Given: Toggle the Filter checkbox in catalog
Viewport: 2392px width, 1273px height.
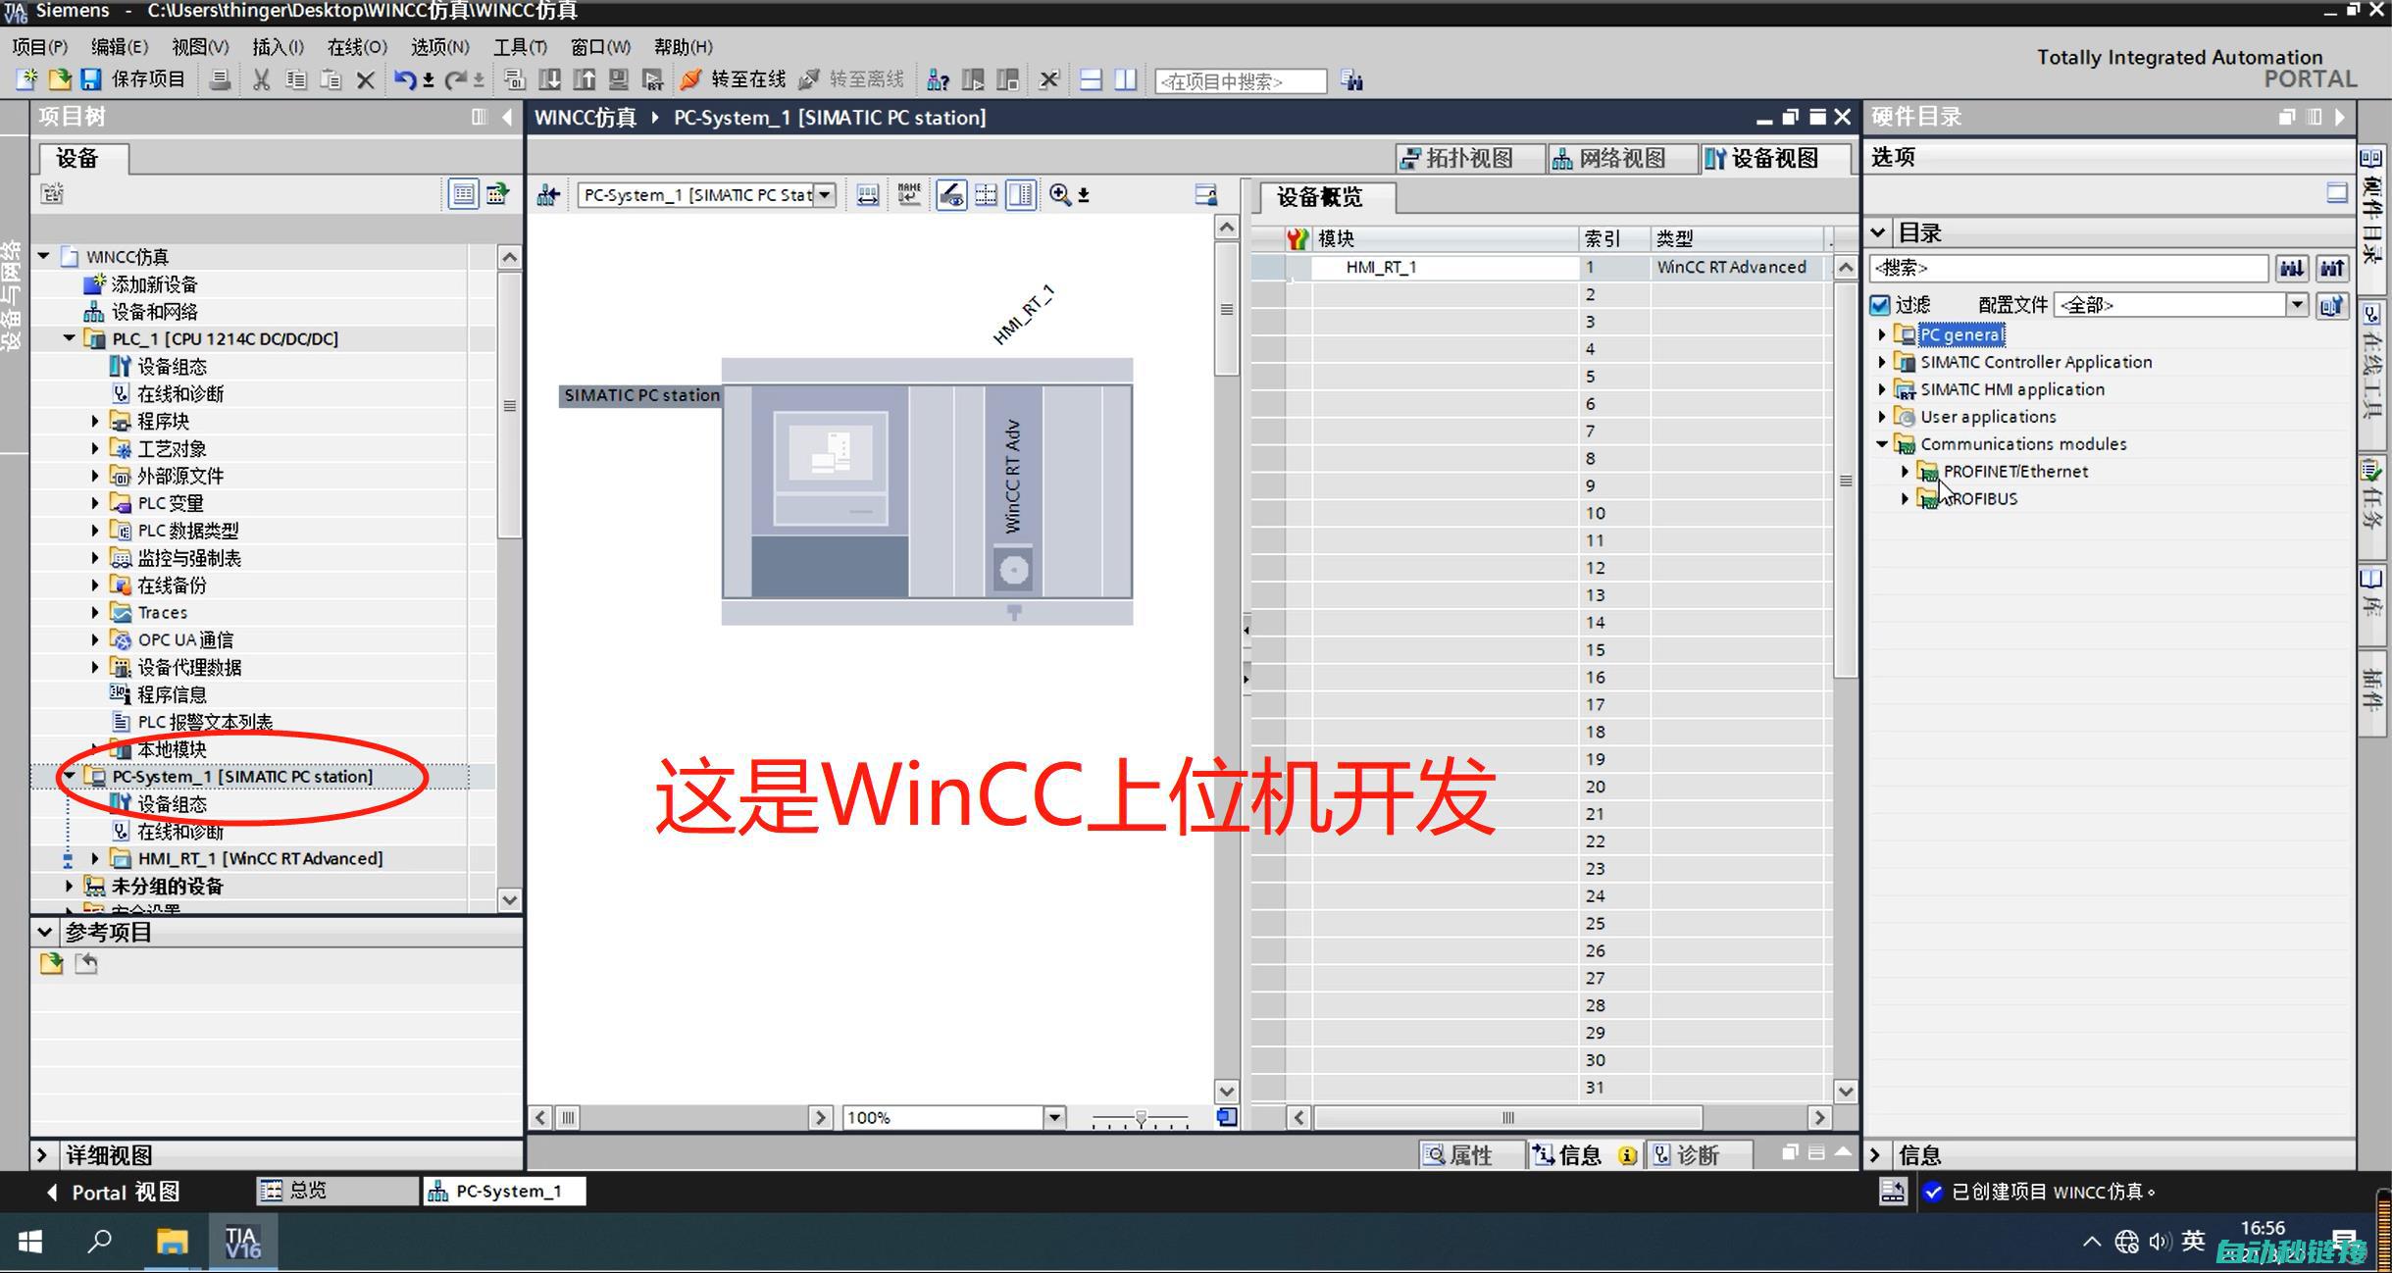Looking at the screenshot, I should [1879, 305].
